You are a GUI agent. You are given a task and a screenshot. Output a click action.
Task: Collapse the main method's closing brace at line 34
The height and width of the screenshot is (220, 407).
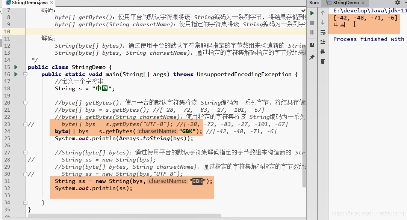pos(25,202)
